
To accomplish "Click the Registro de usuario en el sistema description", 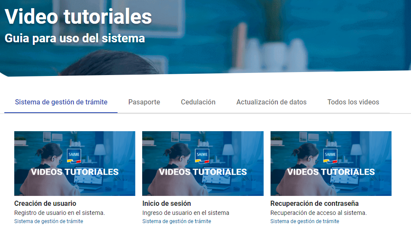I will coord(60,213).
